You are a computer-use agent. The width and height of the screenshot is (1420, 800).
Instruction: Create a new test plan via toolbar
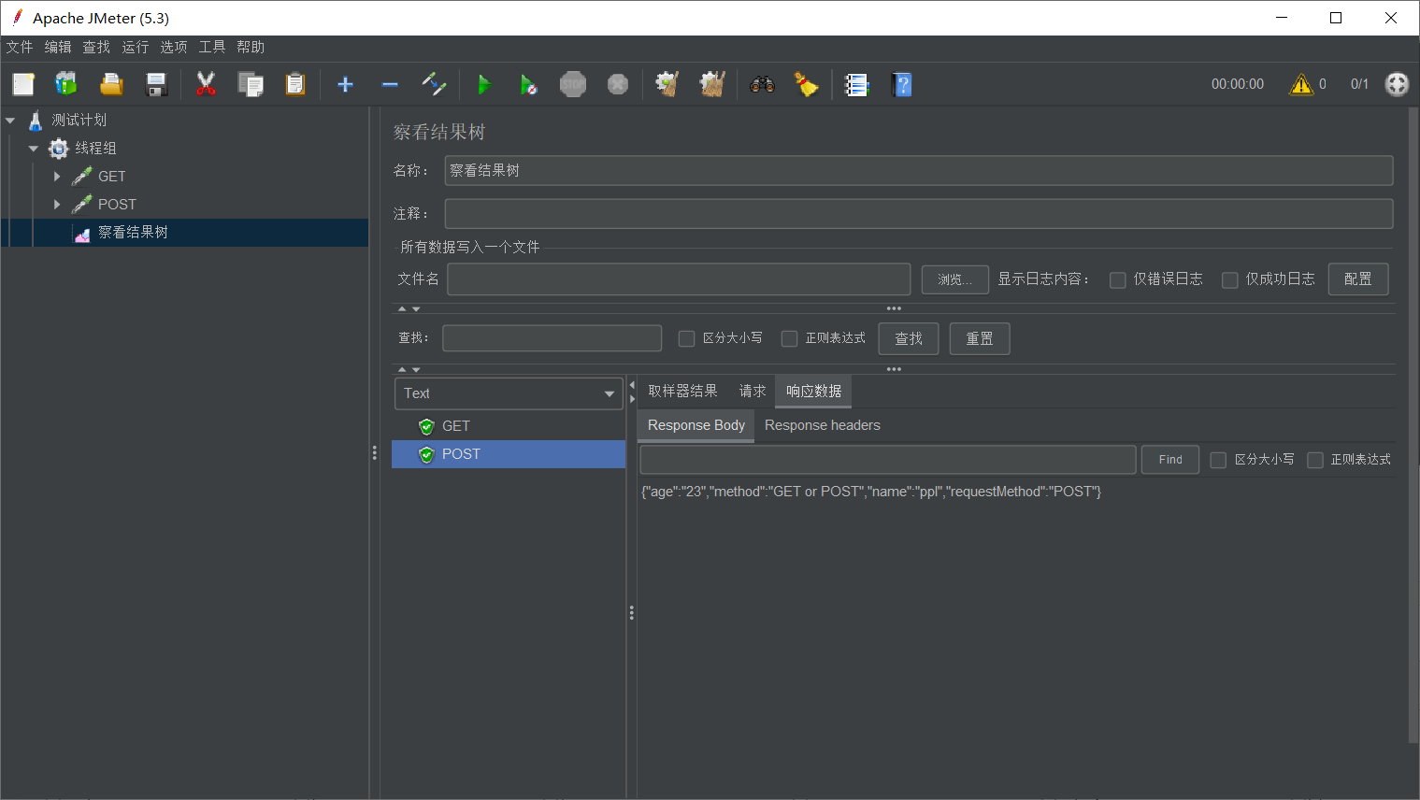pos(23,84)
